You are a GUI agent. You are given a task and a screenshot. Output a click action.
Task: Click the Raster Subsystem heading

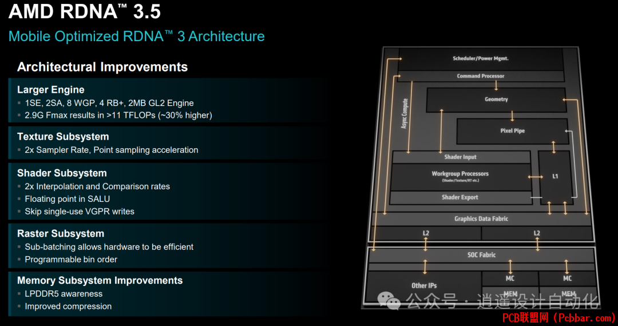(61, 233)
